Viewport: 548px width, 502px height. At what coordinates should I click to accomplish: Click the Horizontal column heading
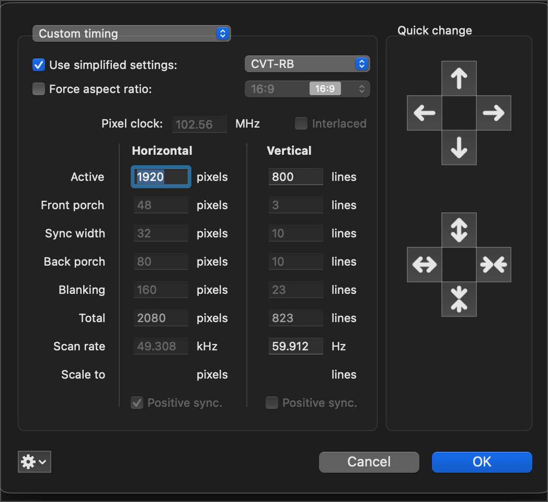pyautogui.click(x=162, y=151)
